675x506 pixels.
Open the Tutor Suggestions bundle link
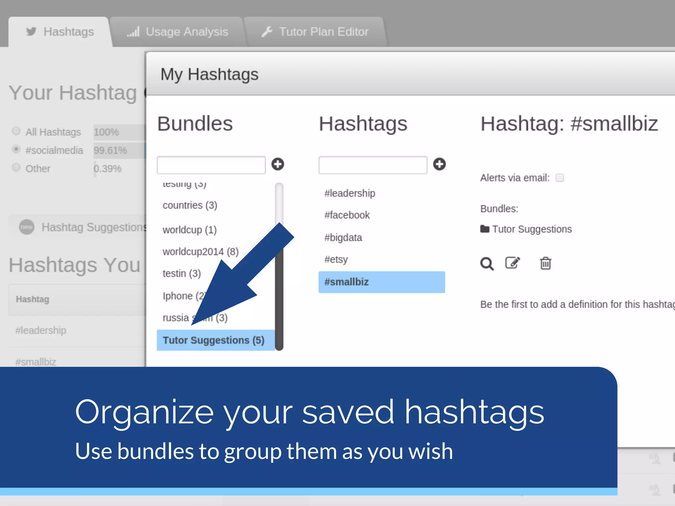point(532,229)
